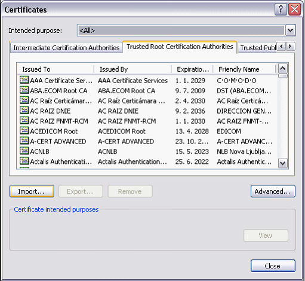Click expiration date 13. 4. 2028
Viewport: 305px width, 281px height.
point(192,132)
